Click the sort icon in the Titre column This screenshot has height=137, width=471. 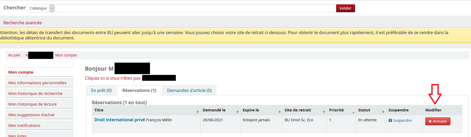pyautogui.click(x=197, y=112)
